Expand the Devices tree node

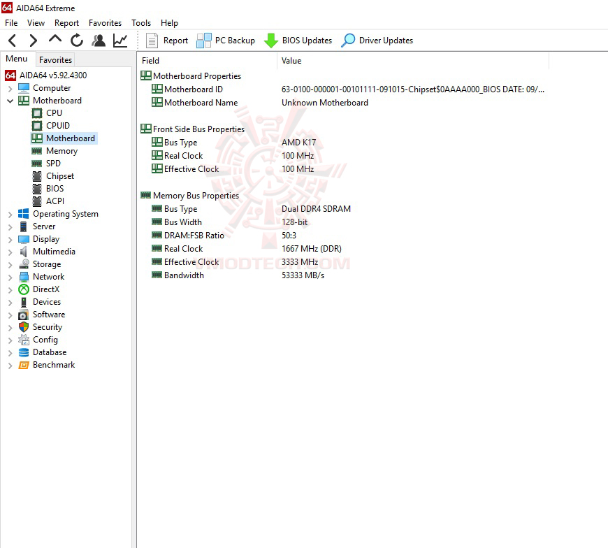pos(10,303)
